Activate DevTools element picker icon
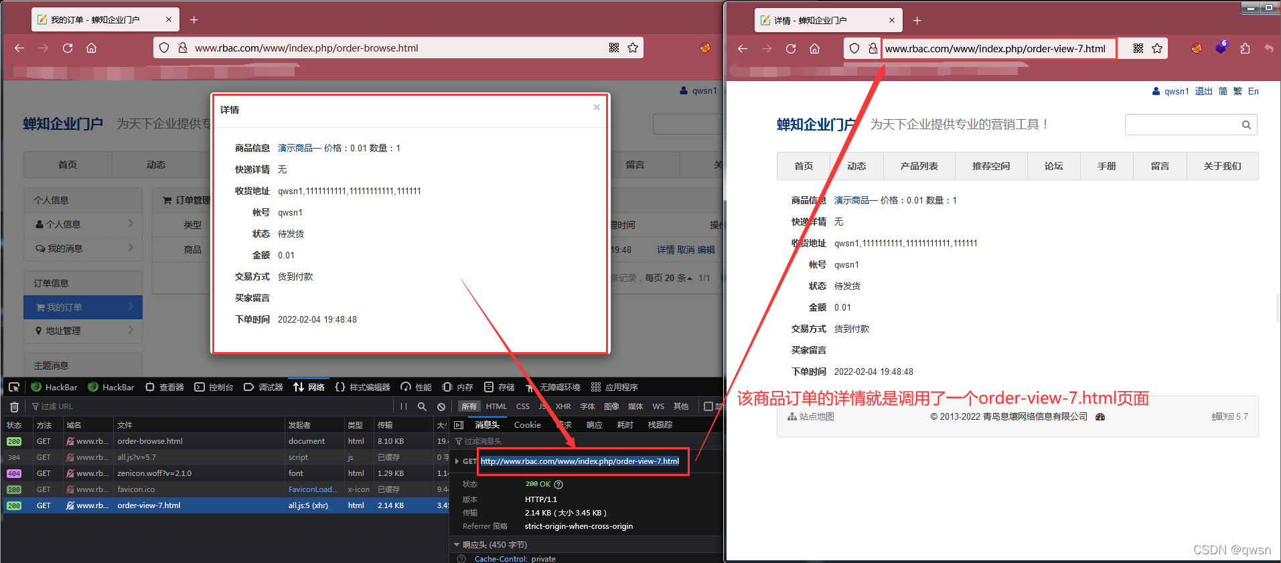The width and height of the screenshot is (1281, 563). (14, 387)
